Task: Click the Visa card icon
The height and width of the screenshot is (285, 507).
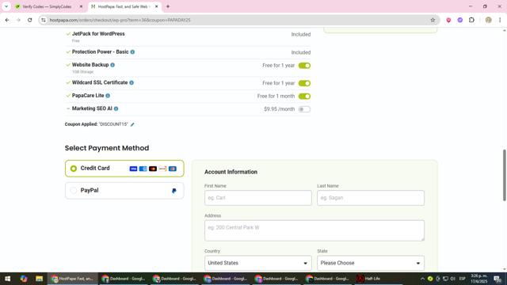Action: tap(133, 169)
